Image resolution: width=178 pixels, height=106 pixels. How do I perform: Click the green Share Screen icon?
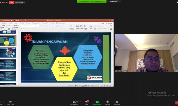[x=97, y=102]
